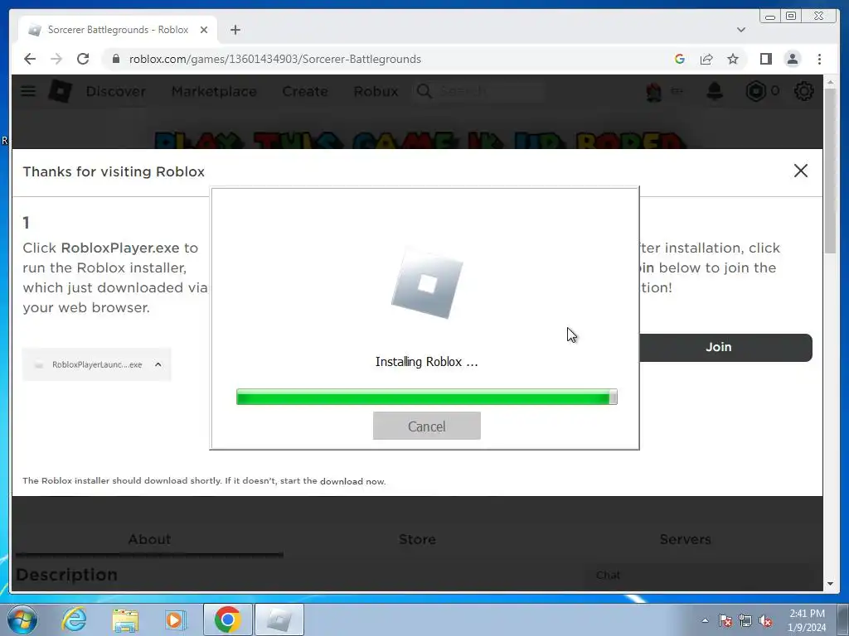Click the Roblox search magnifier
The width and height of the screenshot is (849, 636).
point(424,91)
